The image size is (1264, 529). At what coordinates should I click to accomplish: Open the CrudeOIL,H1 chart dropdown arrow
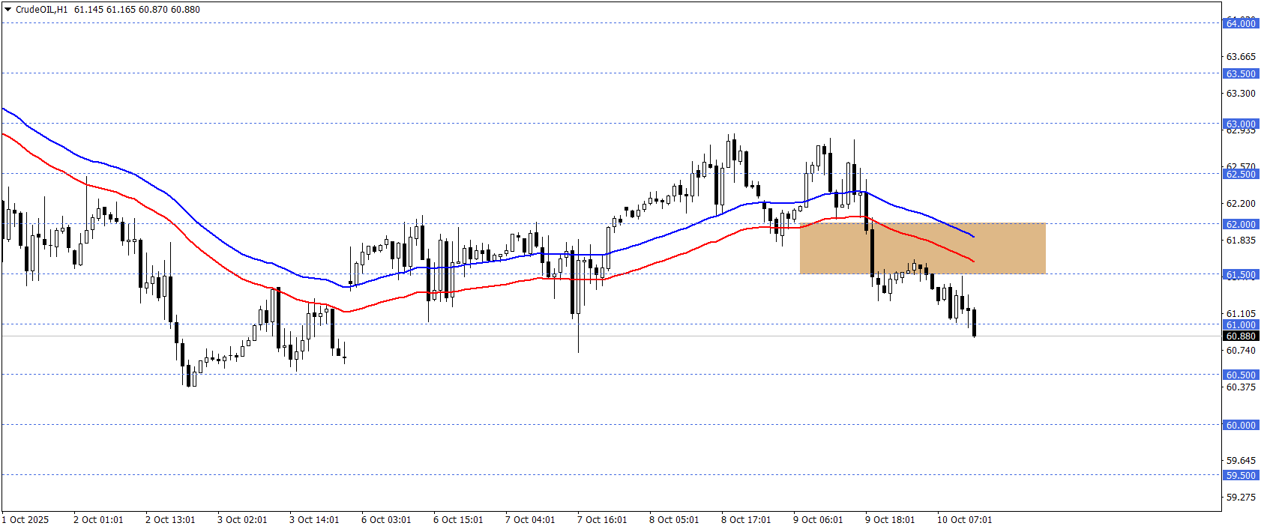pos(8,10)
